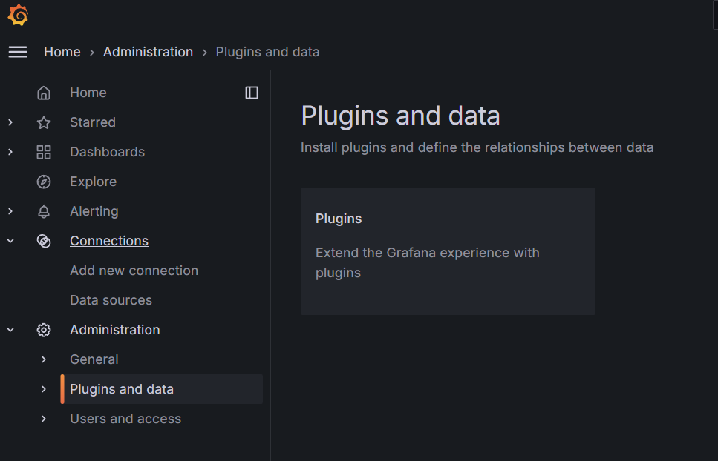Click the Alerting bell icon
718x461 pixels.
[44, 211]
